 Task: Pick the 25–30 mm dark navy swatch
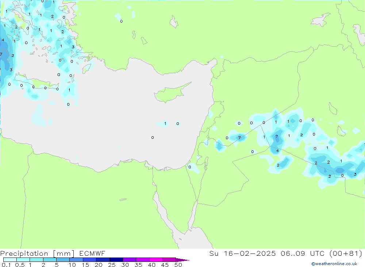pos(116,260)
